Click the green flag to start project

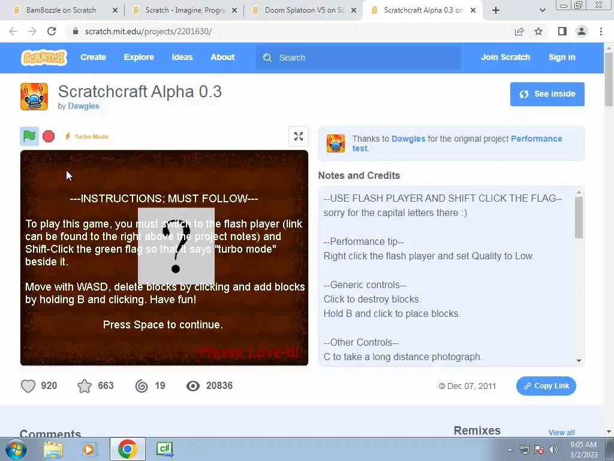point(29,136)
